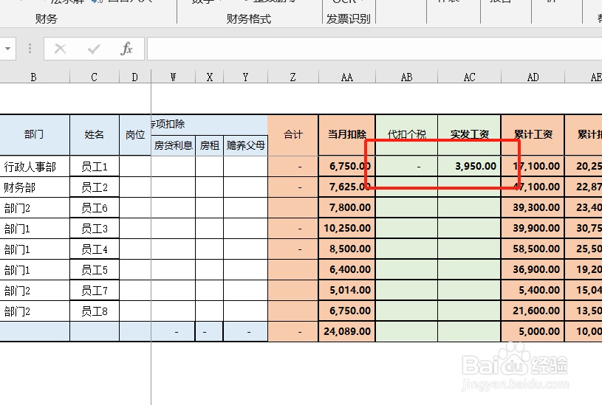Viewport: 602px width, 405px height.
Task: Open Insert Function fx button
Action: click(126, 49)
